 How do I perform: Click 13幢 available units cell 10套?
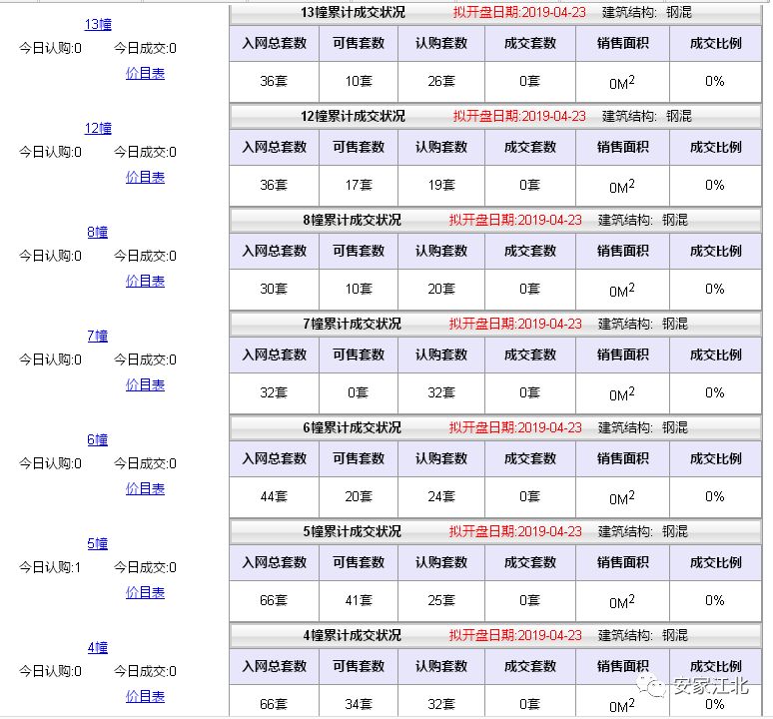point(359,81)
